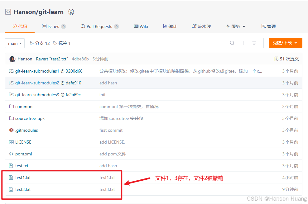
Task: Click the 5分钟前 latest commit time
Action: coord(100,59)
